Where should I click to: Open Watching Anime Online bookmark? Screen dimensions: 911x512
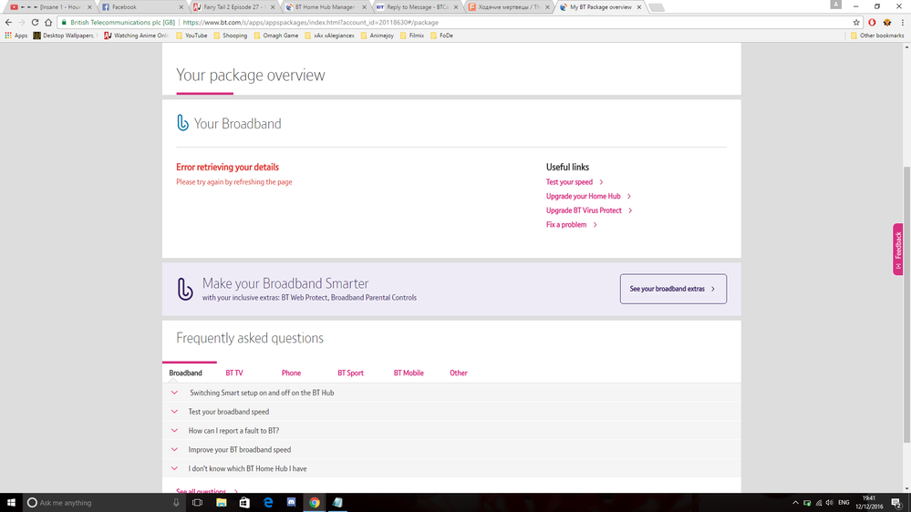click(136, 36)
